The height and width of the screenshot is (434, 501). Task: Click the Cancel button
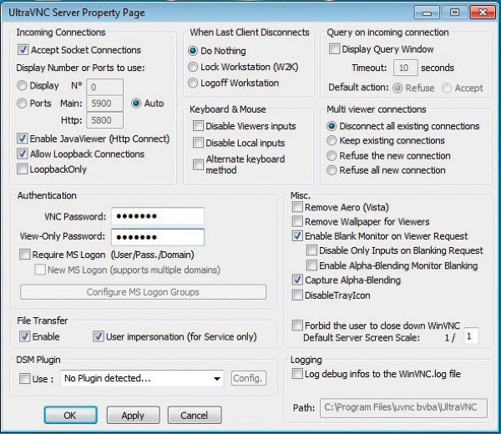point(195,415)
